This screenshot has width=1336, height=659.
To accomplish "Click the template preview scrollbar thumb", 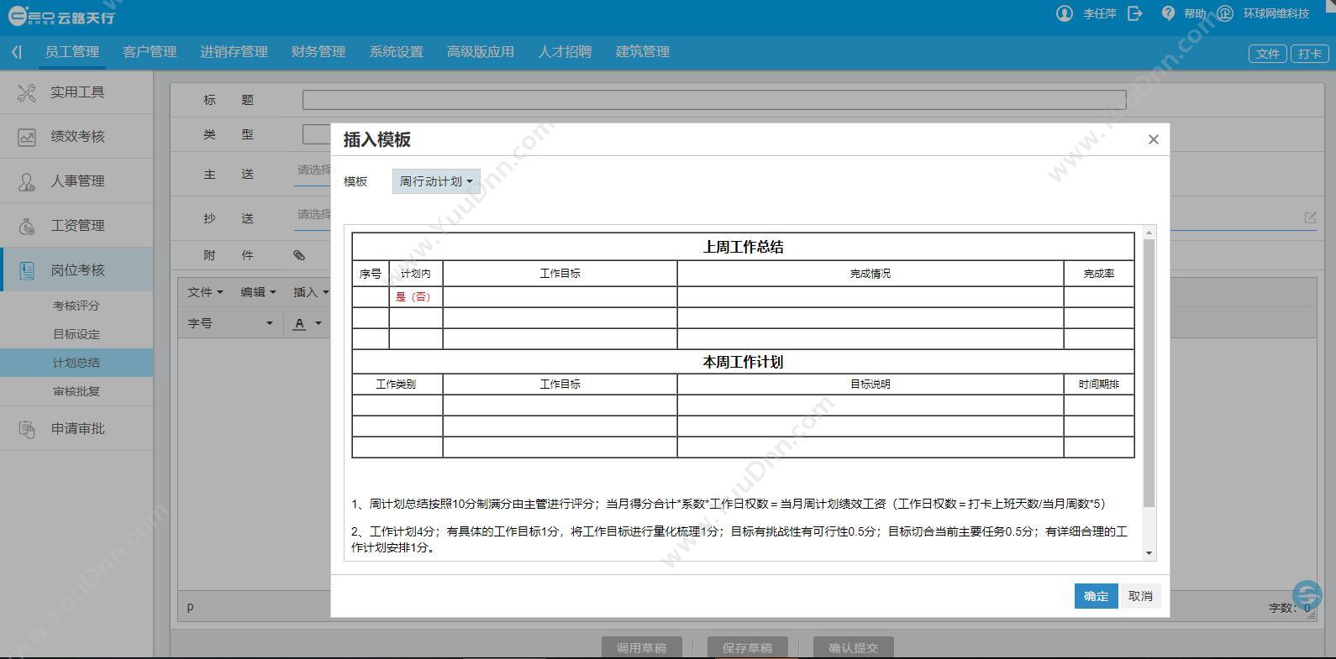I will tap(1149, 373).
